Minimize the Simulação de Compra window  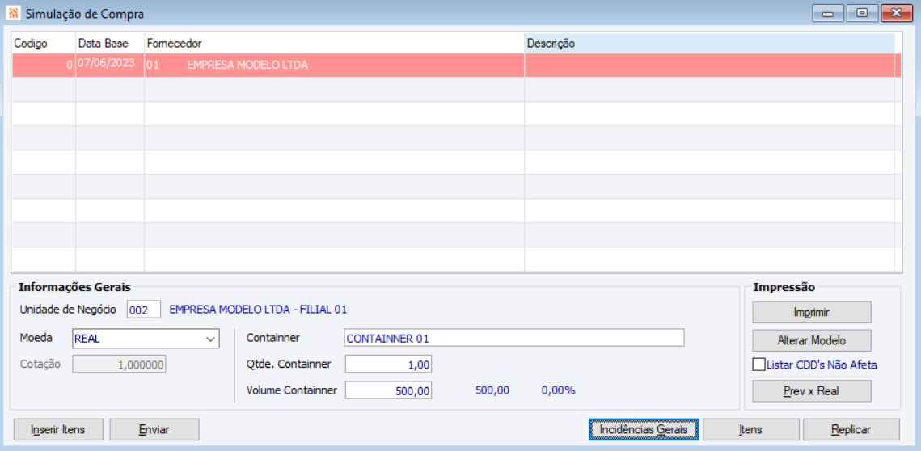[828, 12]
